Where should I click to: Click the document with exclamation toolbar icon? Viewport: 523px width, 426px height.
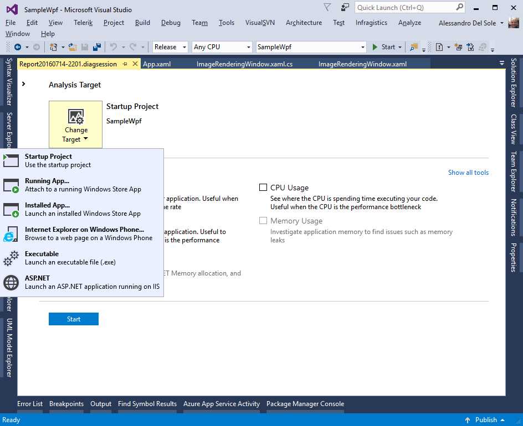click(x=439, y=47)
